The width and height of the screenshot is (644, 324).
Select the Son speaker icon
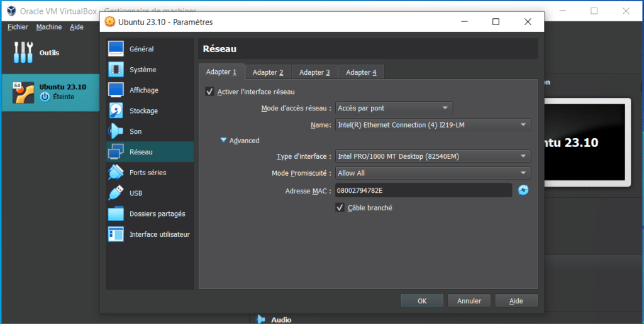coord(116,131)
